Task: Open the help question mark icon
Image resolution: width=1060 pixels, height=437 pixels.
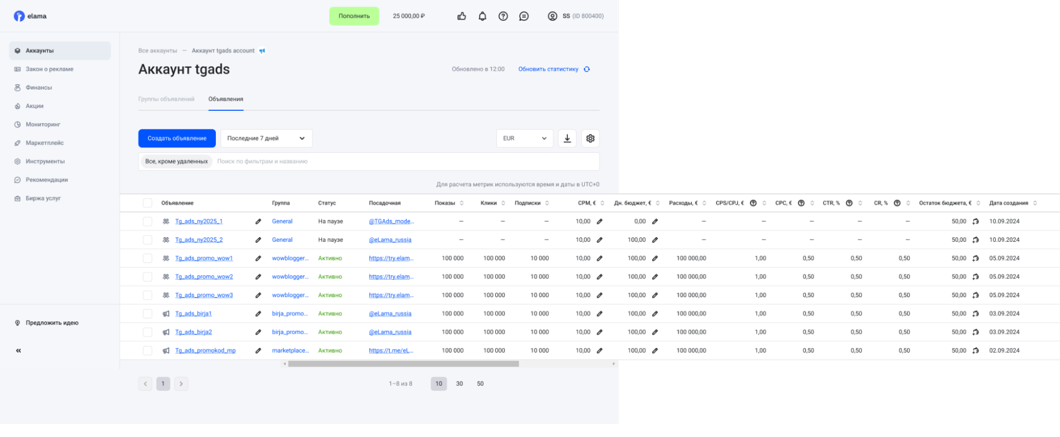Action: click(x=503, y=16)
